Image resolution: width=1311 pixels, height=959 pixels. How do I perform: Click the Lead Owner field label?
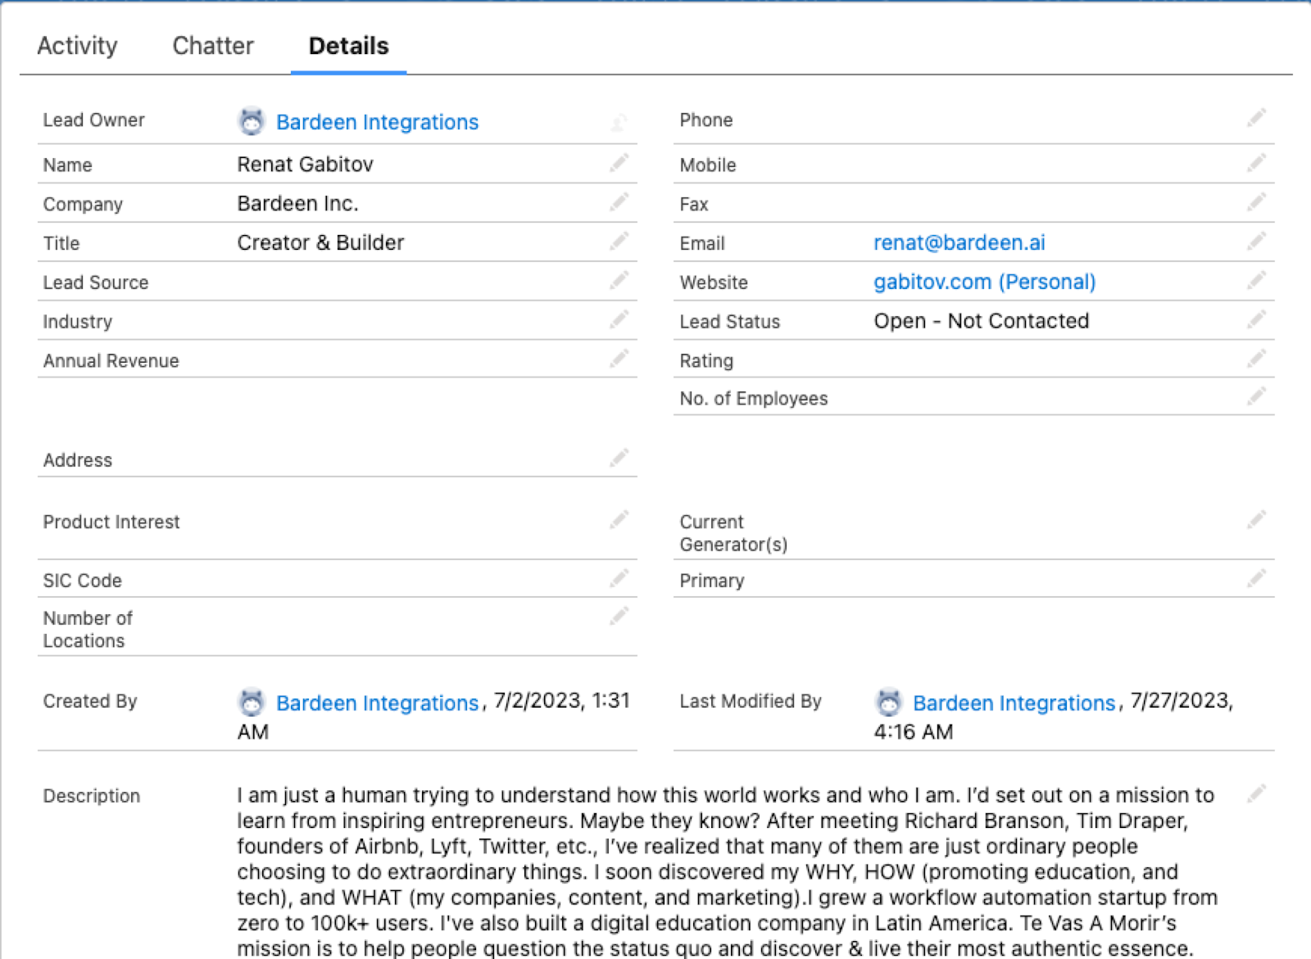[x=93, y=120]
